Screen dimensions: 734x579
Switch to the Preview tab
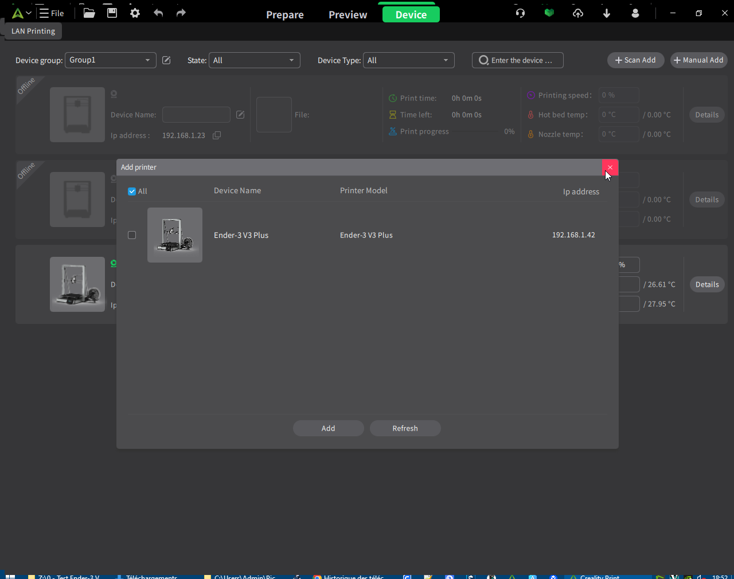(x=348, y=15)
